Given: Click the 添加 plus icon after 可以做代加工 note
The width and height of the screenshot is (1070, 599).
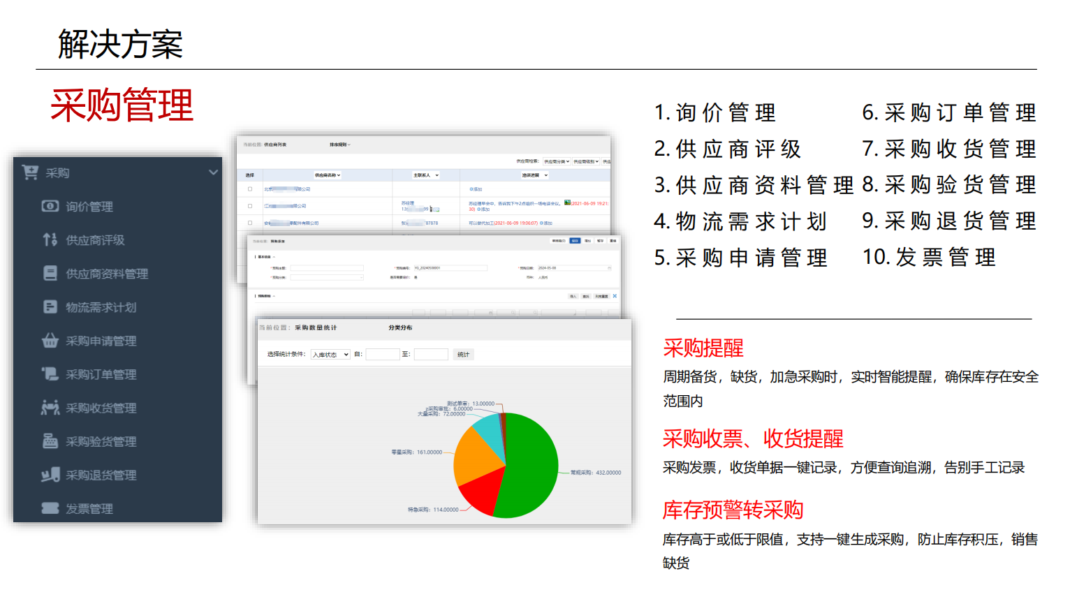Looking at the screenshot, I should (541, 223).
